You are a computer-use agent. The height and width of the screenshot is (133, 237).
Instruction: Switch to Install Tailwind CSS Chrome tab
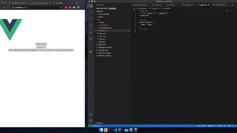pos(40,3)
